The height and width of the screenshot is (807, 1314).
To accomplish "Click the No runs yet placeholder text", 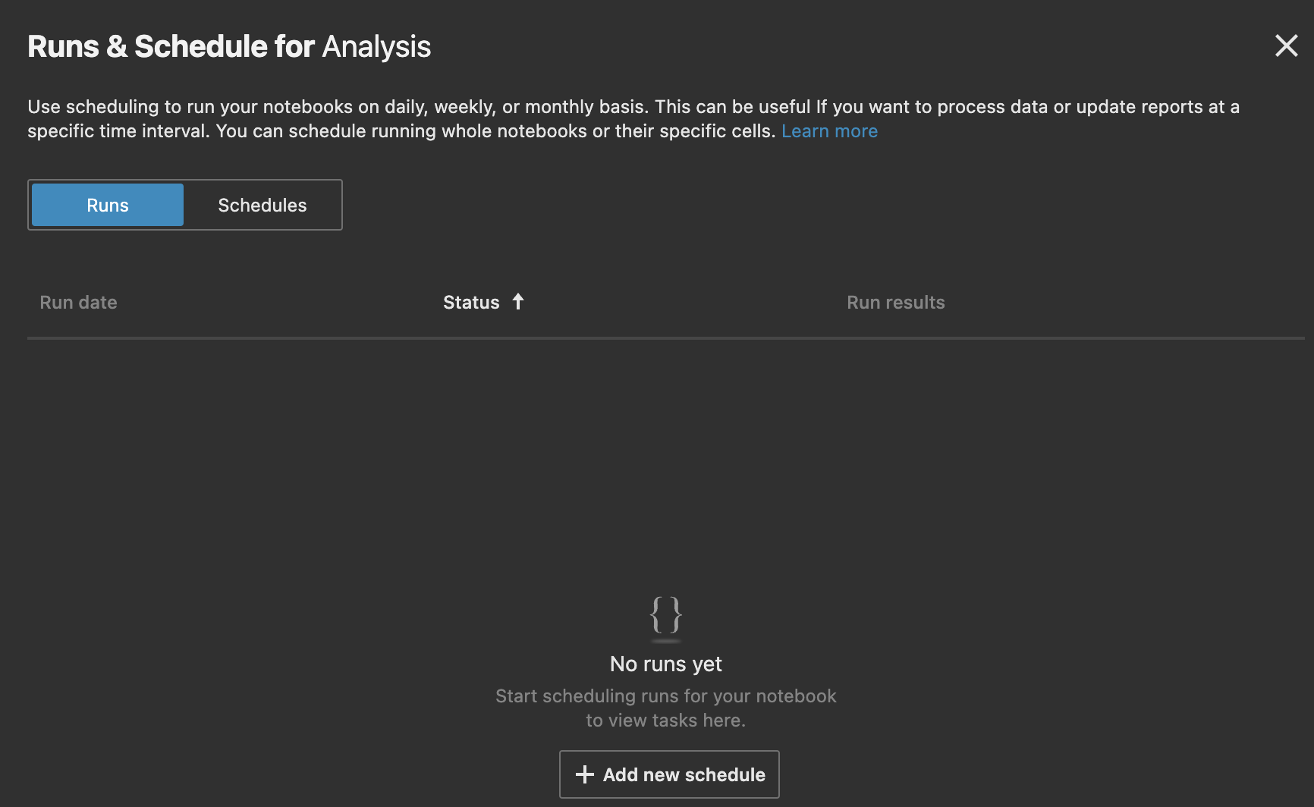I will click(x=665, y=664).
